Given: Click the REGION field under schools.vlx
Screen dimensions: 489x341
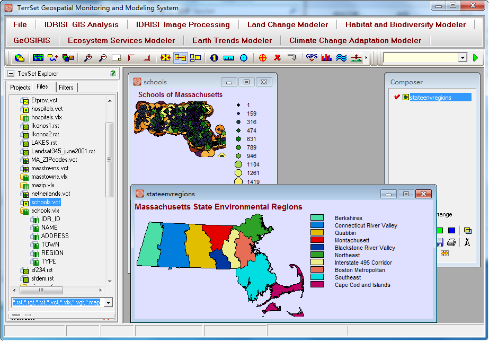Looking at the screenshot, I should click(52, 253).
